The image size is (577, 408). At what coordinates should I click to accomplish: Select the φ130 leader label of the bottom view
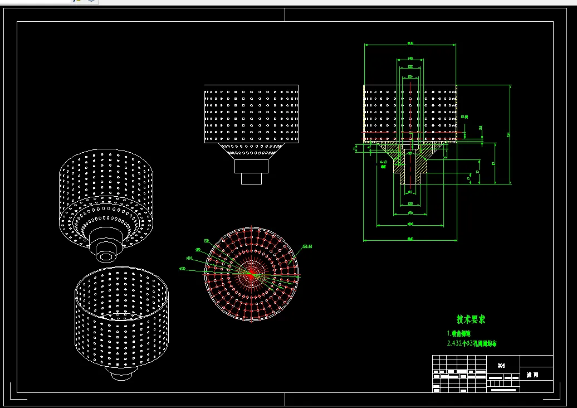[x=183, y=269]
